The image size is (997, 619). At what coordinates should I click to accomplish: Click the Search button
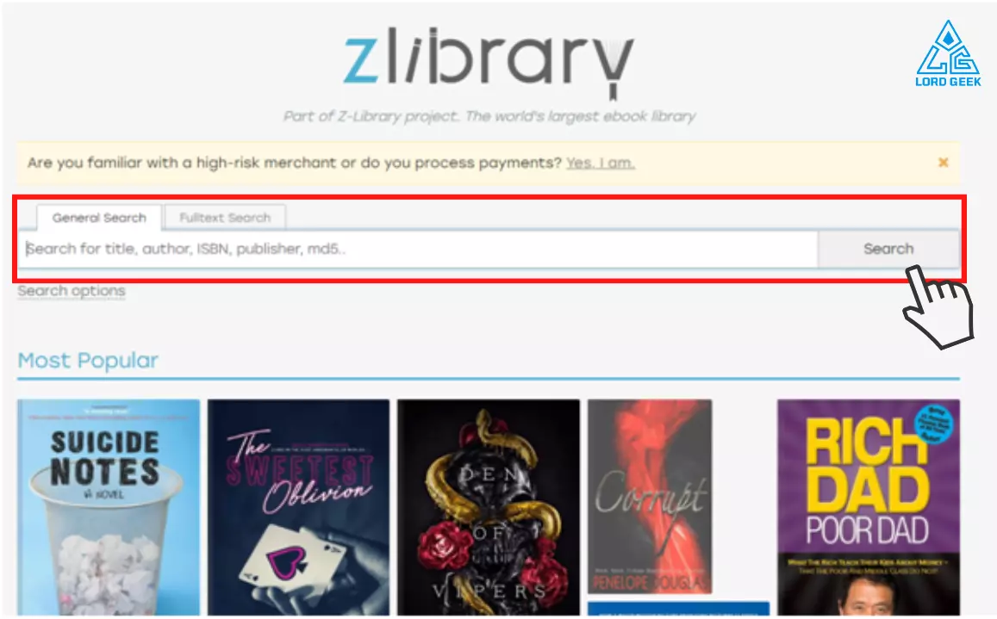tap(888, 249)
